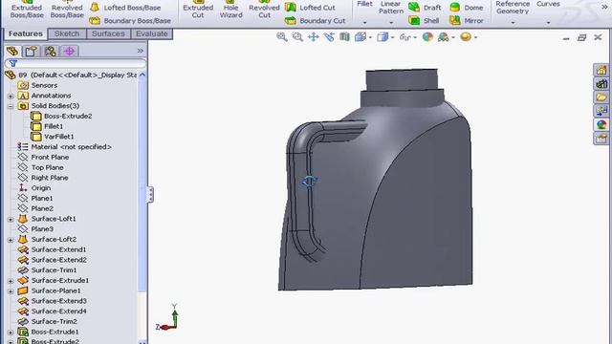This screenshot has height=344, width=612.
Task: Expand the manager panel chevron
Action: [x=141, y=51]
